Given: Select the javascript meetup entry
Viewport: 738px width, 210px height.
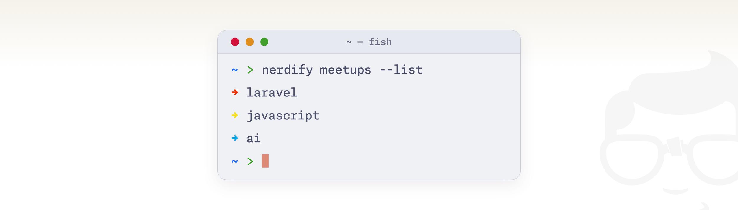Looking at the screenshot, I should point(283,116).
